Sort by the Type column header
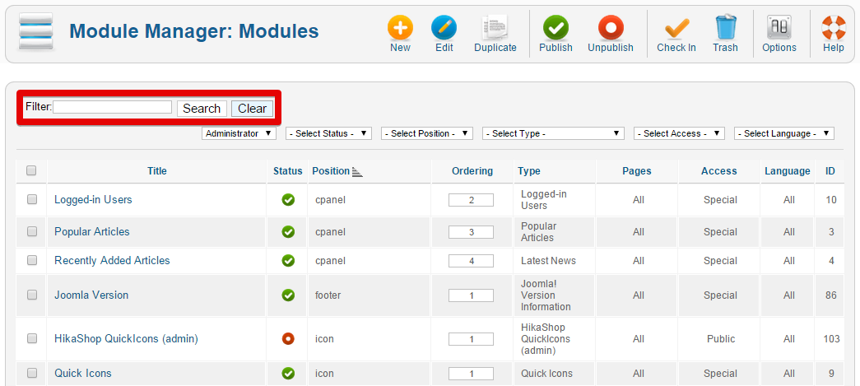Screen dimensions: 860x386 pos(529,171)
